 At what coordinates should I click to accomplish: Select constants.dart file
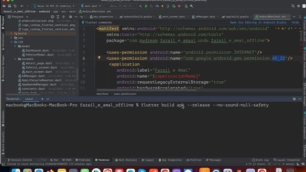[x=33, y=89]
